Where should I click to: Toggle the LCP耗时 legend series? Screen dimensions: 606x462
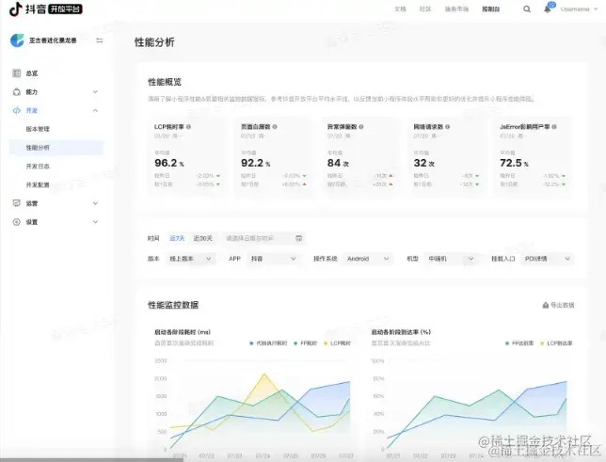click(x=337, y=343)
